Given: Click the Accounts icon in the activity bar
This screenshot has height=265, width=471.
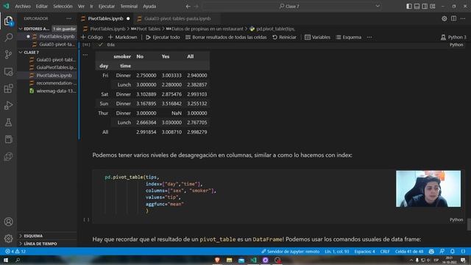Looking at the screenshot, I should click(x=8, y=222).
